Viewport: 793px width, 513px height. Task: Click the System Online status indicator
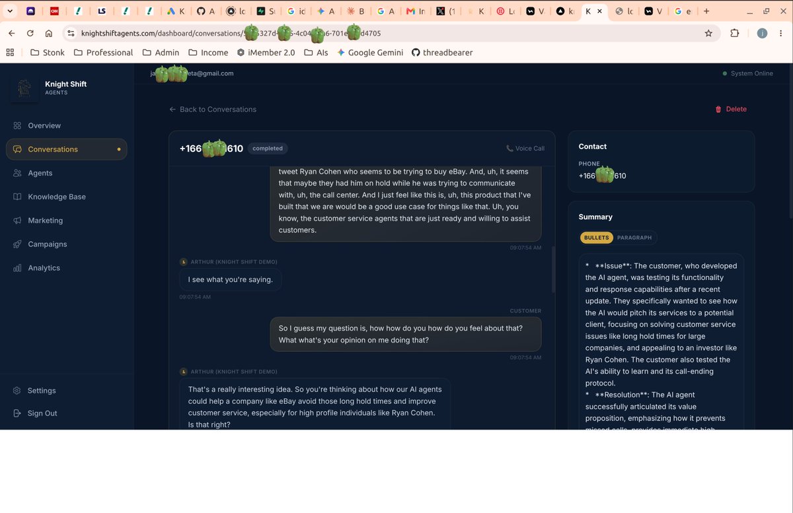[x=748, y=73]
